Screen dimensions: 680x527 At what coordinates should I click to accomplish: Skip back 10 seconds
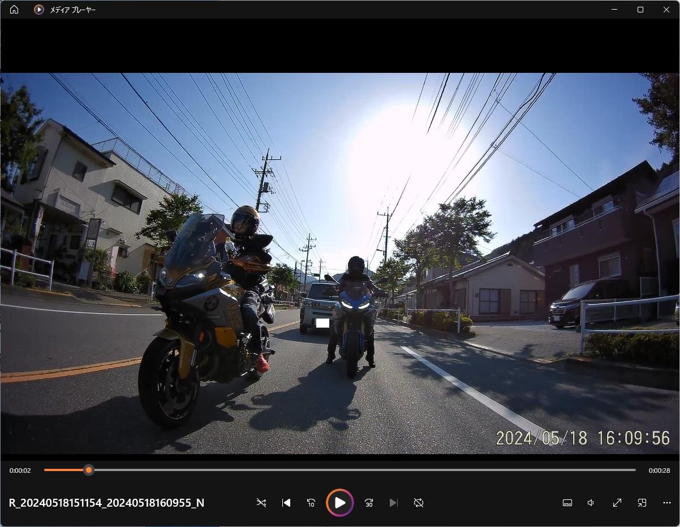(x=311, y=503)
